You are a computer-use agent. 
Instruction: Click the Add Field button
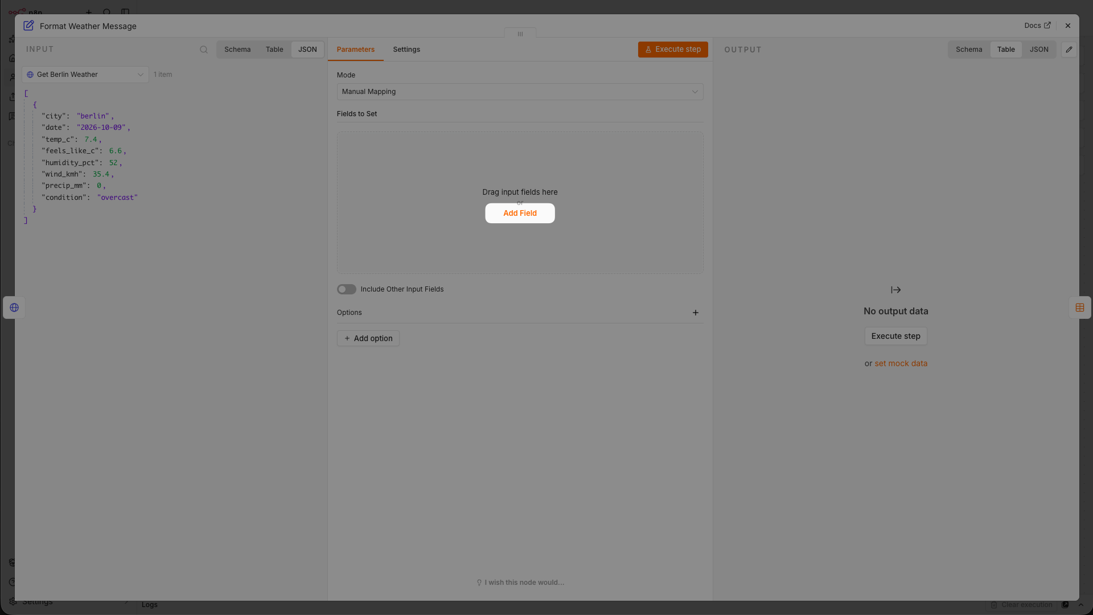(x=520, y=214)
